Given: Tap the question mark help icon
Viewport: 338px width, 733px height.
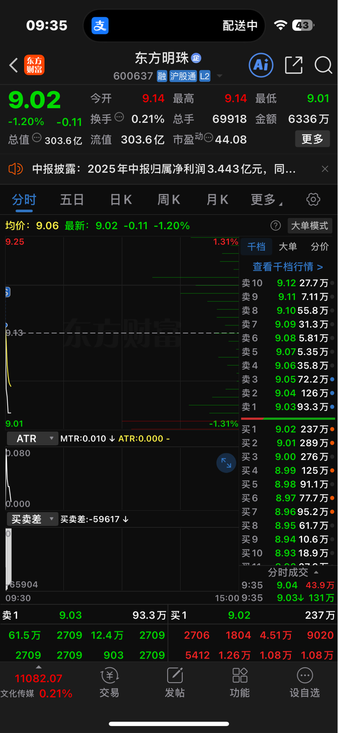Looking at the screenshot, I should [x=276, y=226].
